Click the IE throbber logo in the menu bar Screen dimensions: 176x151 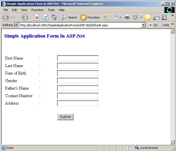pyautogui.click(x=169, y=10)
